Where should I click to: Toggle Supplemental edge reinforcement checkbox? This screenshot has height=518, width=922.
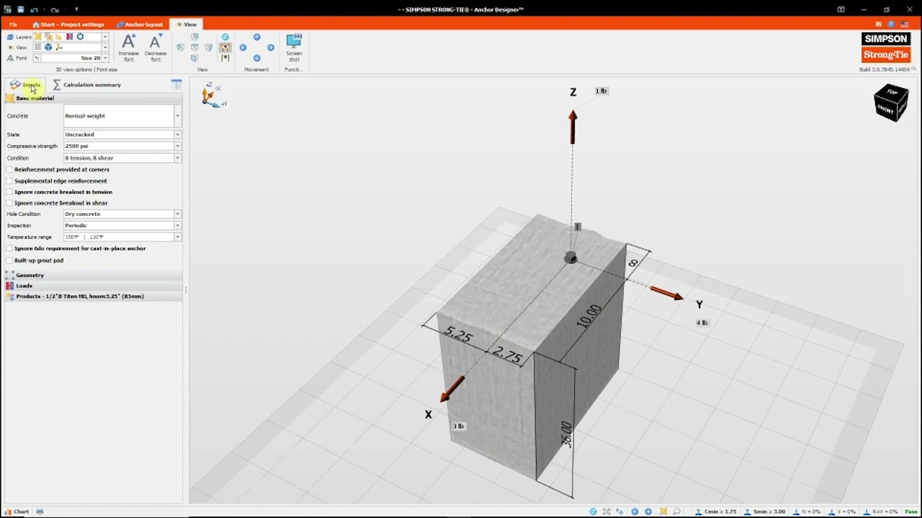tap(10, 181)
